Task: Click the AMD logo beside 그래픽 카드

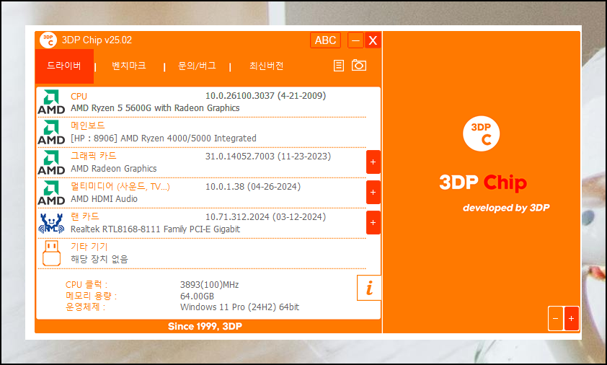Action: [x=51, y=162]
